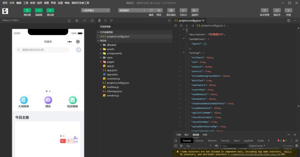The image size is (300, 157).
Task: Click the switch-to-background (切后台) icon
Action: tap(183, 10)
